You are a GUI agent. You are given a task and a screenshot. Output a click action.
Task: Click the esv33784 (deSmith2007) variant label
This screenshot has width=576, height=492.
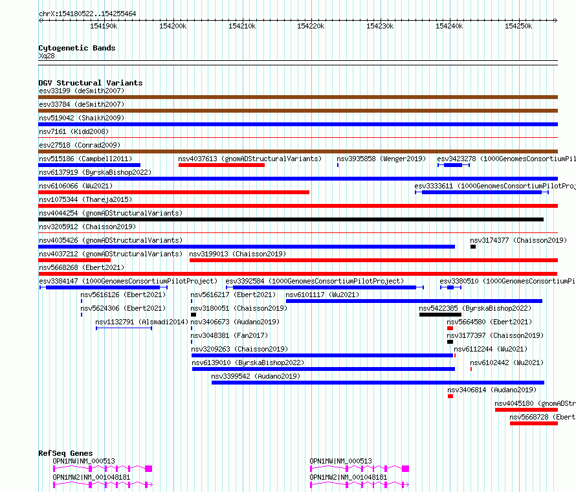tap(82, 104)
